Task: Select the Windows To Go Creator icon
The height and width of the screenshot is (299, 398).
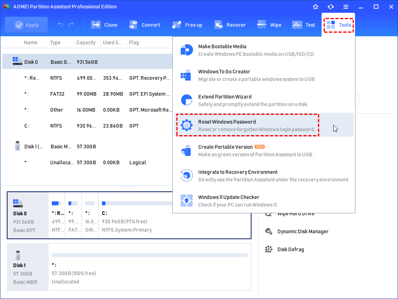Action: [x=186, y=75]
